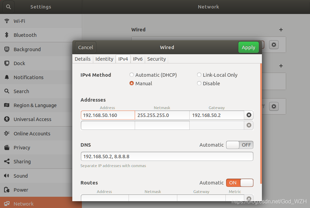Click the Dock icon in sidebar

(x=7, y=63)
